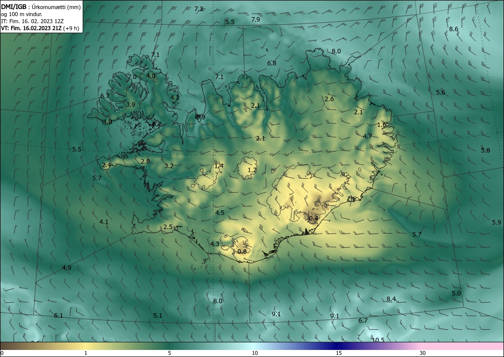The width and height of the screenshot is (504, 357).
Task: Click the 1.4 value on the western glacier
Action: tap(219, 166)
